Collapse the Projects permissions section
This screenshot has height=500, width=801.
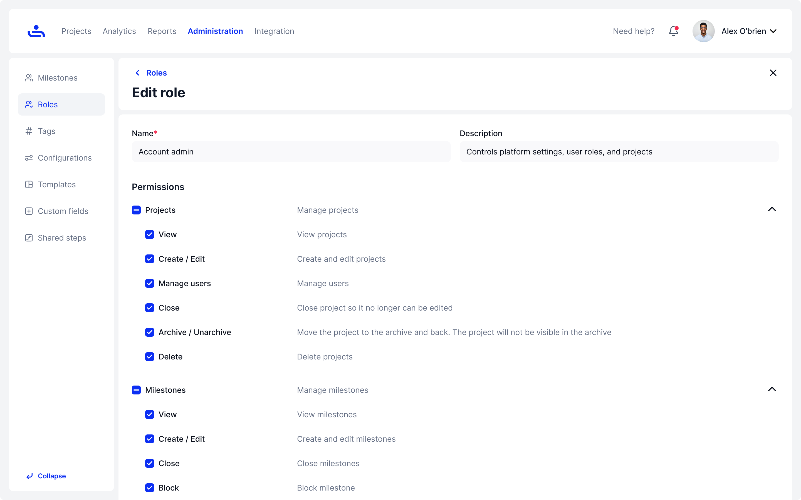(x=772, y=209)
